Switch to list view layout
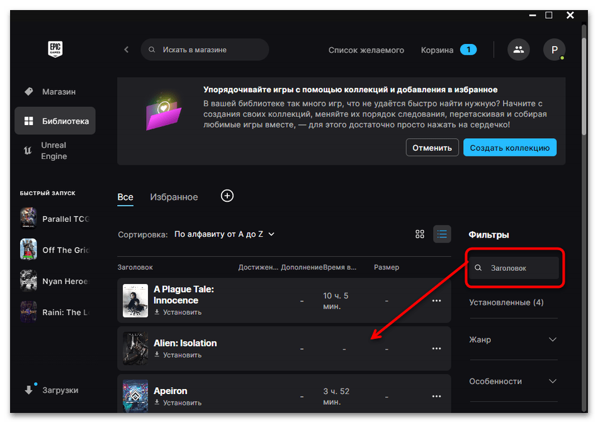 [442, 234]
